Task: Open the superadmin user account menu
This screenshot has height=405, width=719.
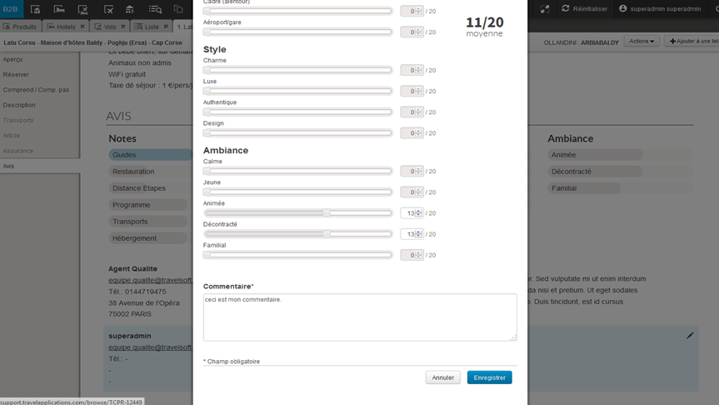Action: point(659,9)
